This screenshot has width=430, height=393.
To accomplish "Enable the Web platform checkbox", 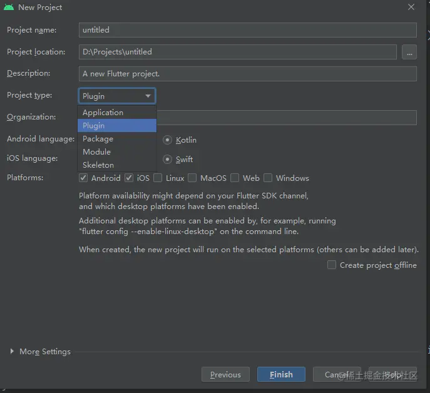I will [x=235, y=178].
